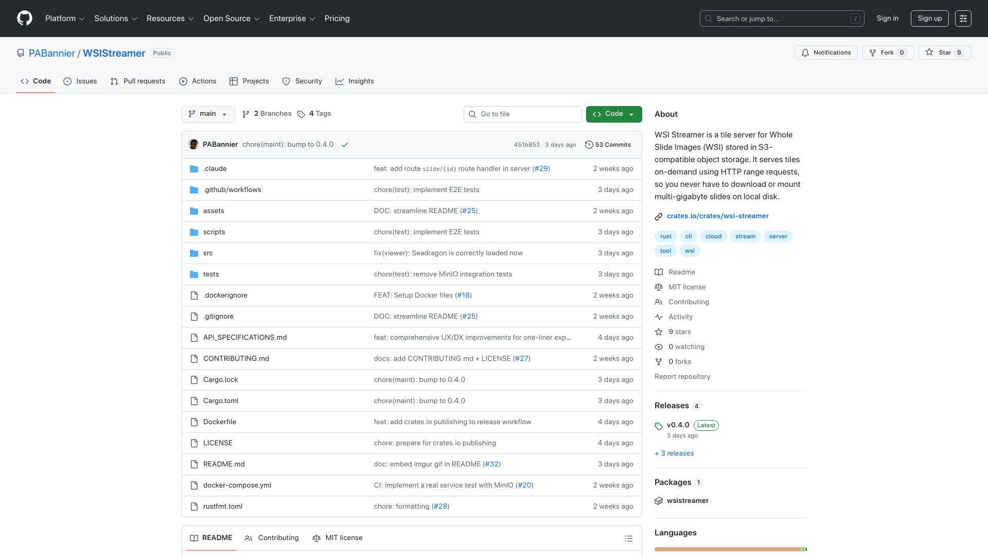This screenshot has height=556, width=988.
Task: Expand the Open Source menu
Action: point(232,19)
